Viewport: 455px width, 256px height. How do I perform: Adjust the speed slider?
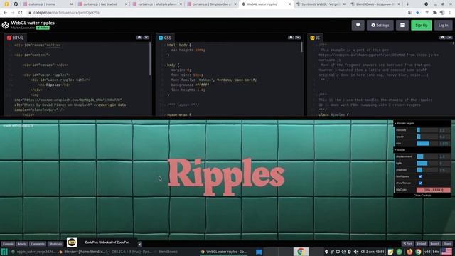[427, 137]
